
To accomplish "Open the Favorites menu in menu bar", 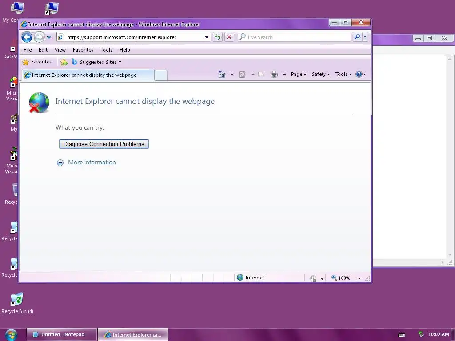I will [x=83, y=50].
